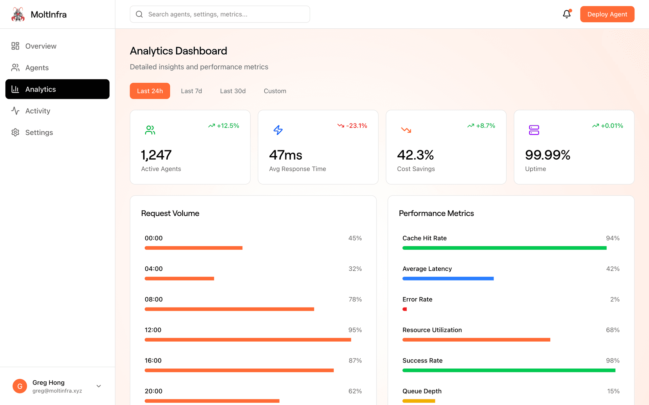649x405 pixels.
Task: Click the Settings gear icon in sidebar
Action: (15, 132)
